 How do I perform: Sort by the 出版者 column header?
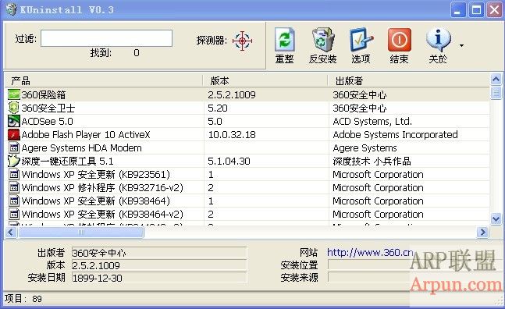point(409,80)
